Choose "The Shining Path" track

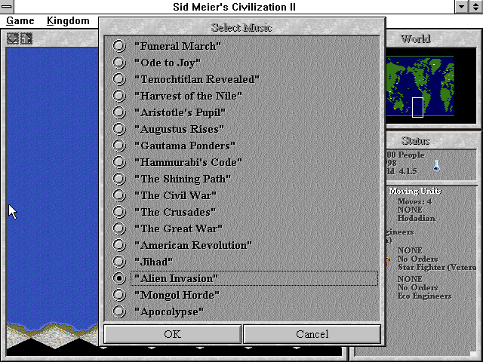119,179
